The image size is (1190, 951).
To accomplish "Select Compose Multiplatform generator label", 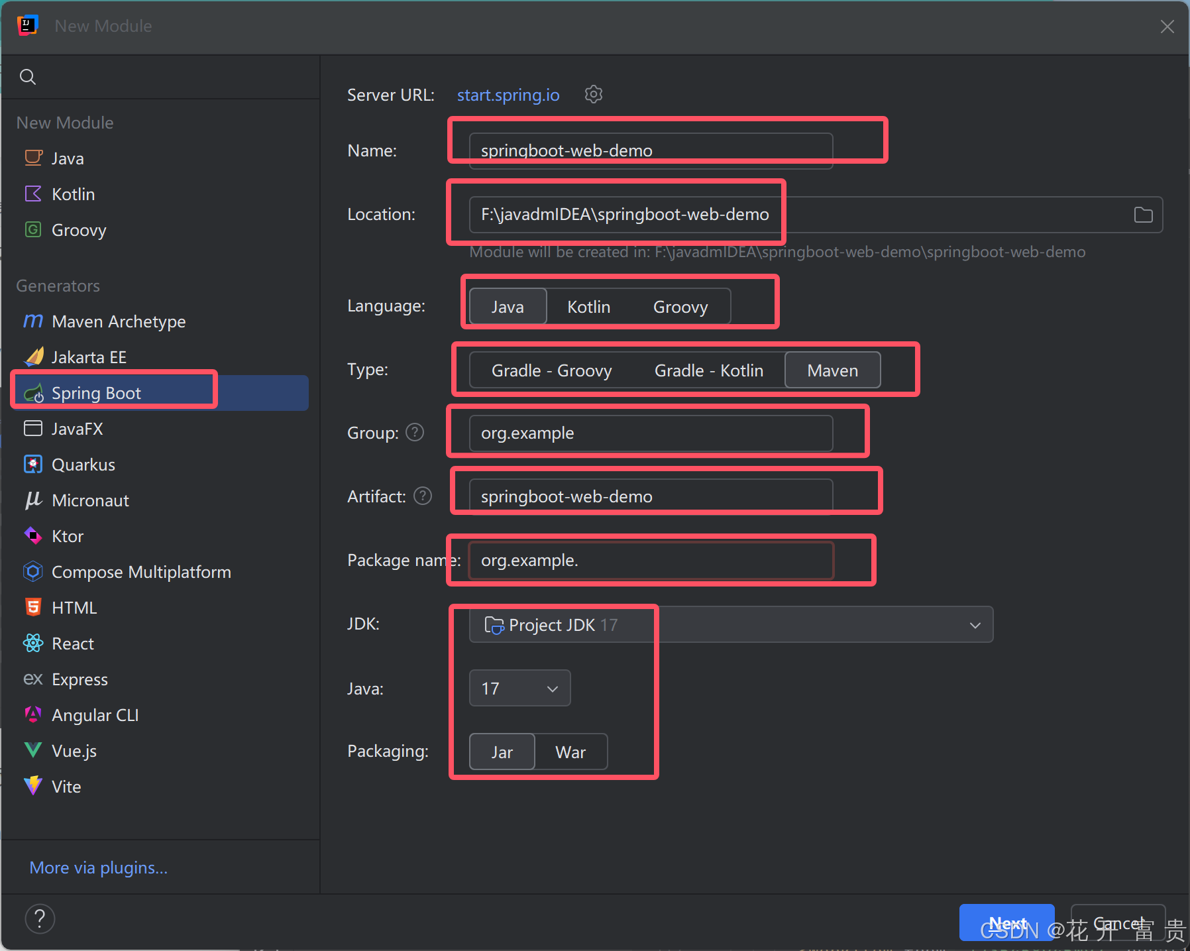I will click(141, 571).
